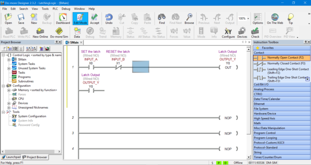Click the Browse toolbar icon
Image resolution: width=311 pixels, height=165 pixels.
coord(189,19)
